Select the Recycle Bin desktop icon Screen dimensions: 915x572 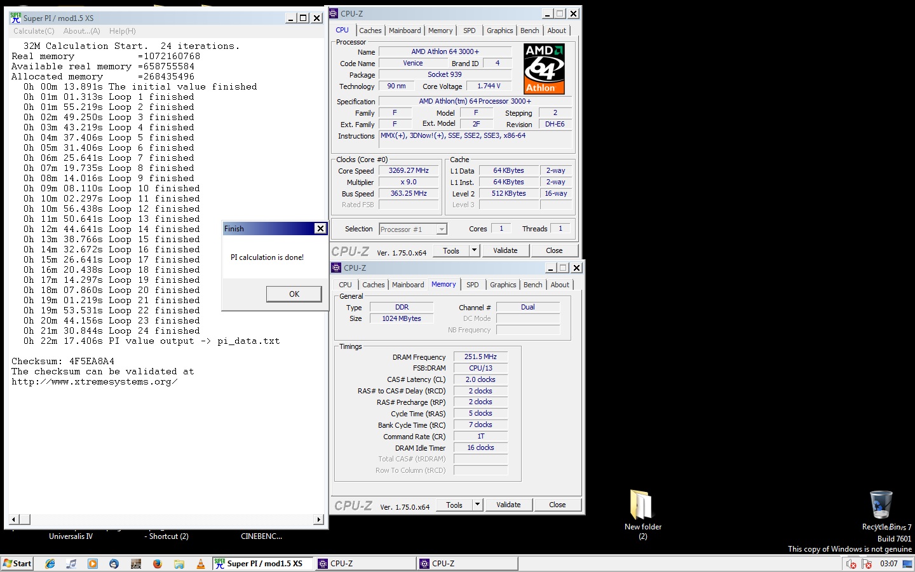coord(881,510)
